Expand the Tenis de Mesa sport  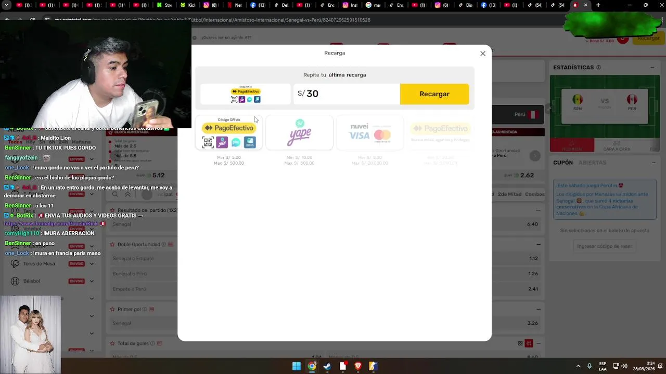pyautogui.click(x=92, y=264)
